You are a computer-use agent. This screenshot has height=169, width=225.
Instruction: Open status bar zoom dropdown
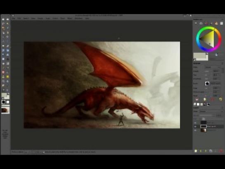click(x=37, y=152)
